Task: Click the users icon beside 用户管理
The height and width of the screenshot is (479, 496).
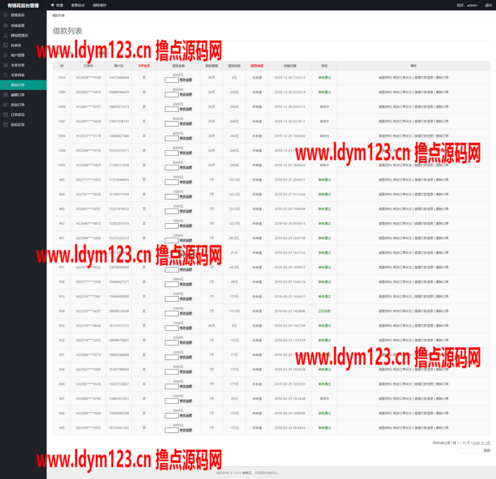Action: click(x=5, y=55)
